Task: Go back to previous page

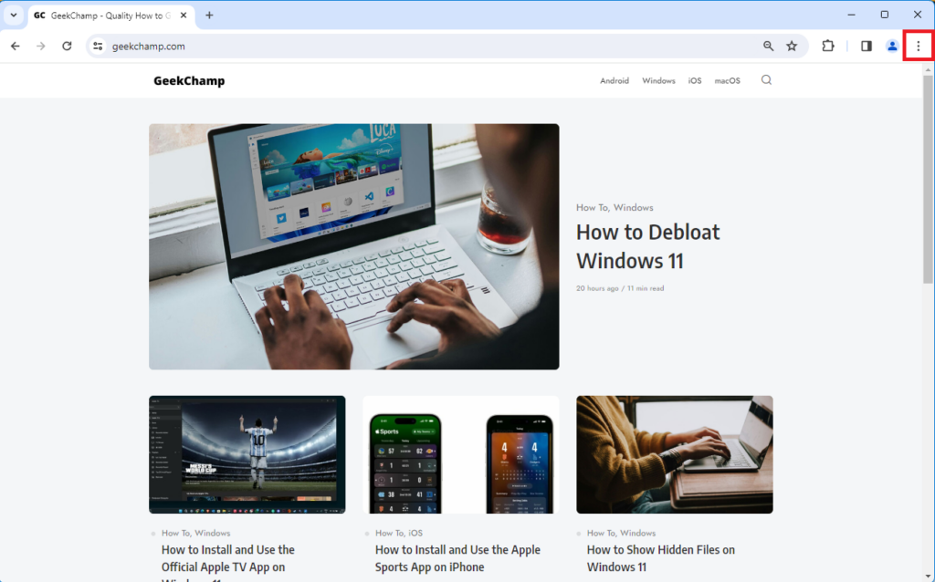Action: [x=16, y=46]
